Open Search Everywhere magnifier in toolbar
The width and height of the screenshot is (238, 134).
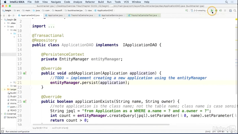[235, 11]
